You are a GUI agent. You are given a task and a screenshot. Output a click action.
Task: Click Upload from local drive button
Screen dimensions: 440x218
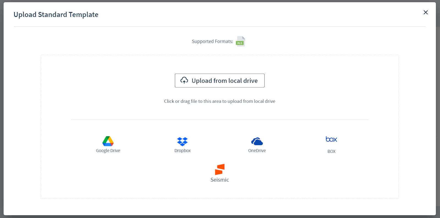(x=220, y=81)
